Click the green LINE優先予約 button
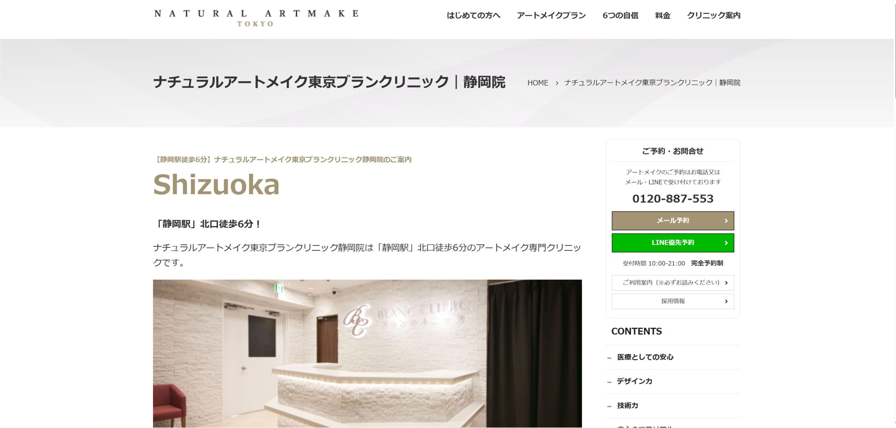The height and width of the screenshot is (428, 896). 673,243
